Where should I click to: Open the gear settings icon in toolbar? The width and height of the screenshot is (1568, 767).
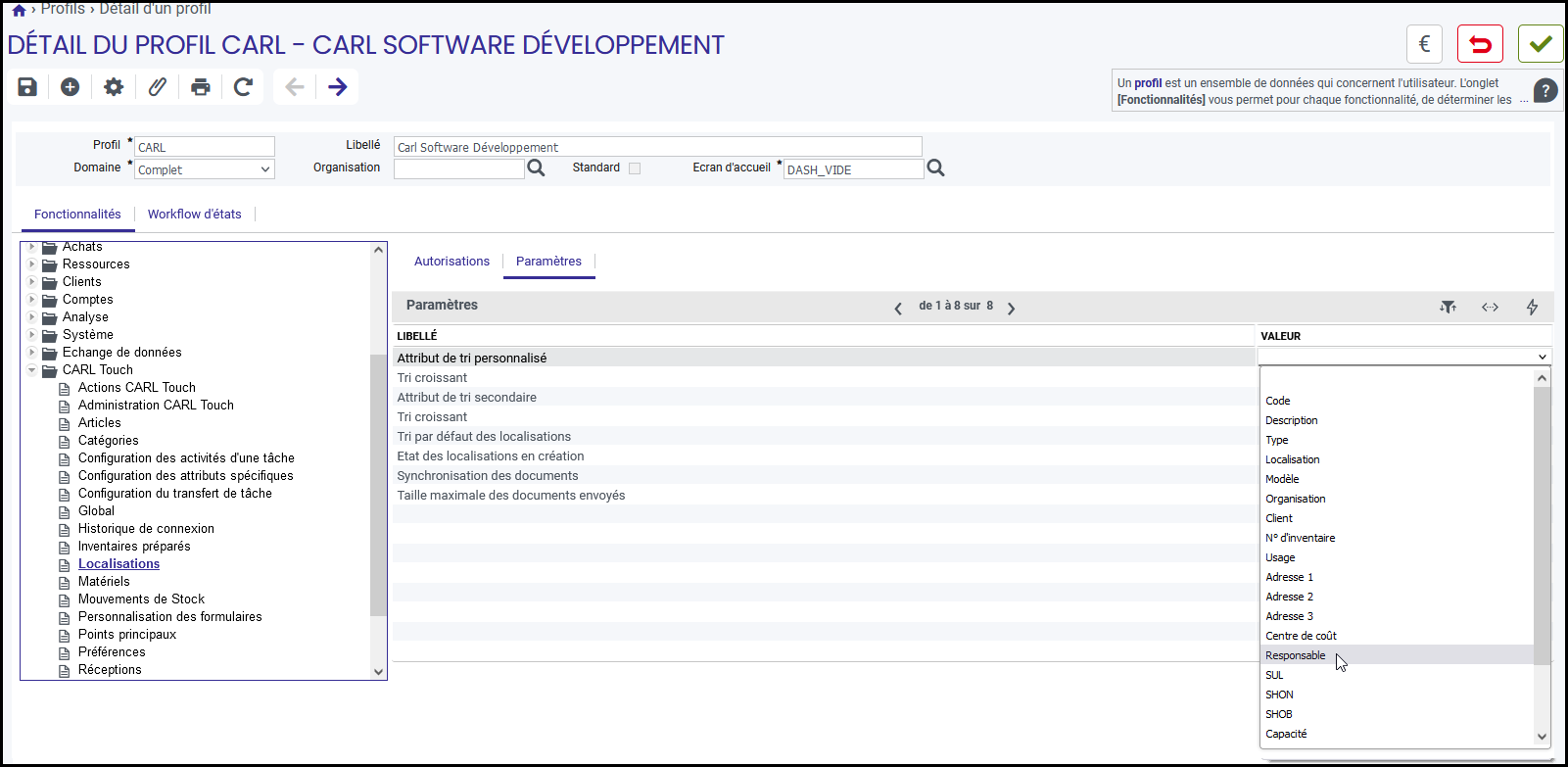click(114, 87)
